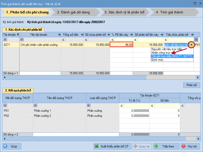Click filter icon under Mã đối tượng THCP
The width and height of the screenshot is (203, 152).
coord(5,105)
